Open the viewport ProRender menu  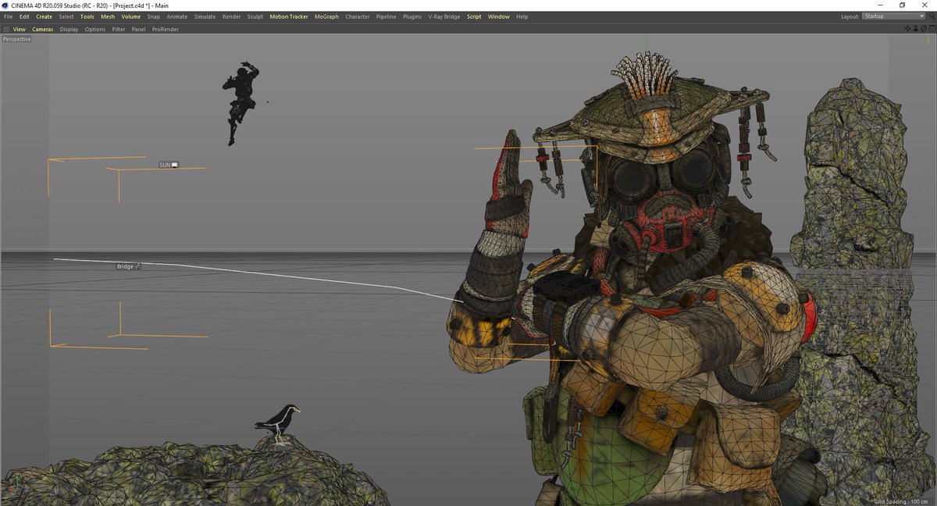click(166, 29)
